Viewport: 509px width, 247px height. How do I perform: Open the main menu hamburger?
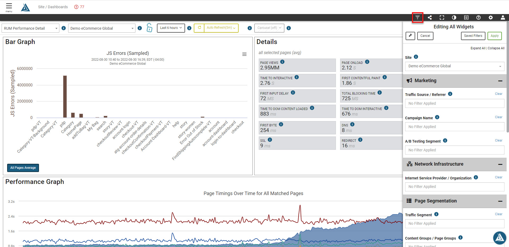tap(9, 7)
